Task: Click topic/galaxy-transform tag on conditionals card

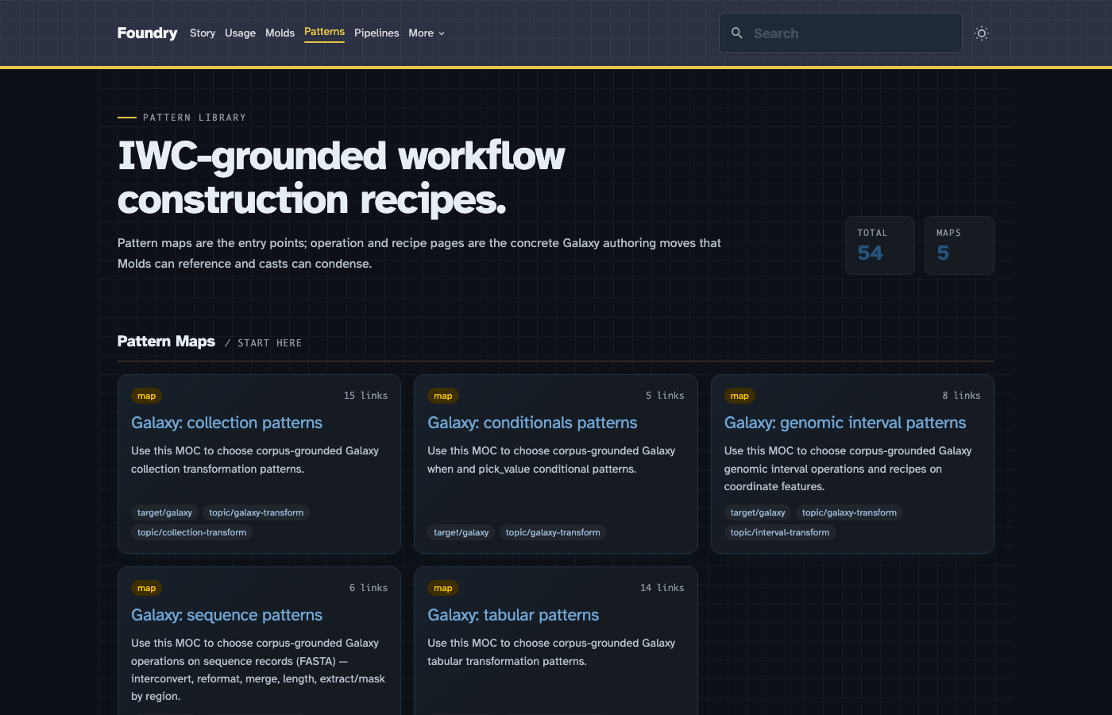Action: point(553,532)
